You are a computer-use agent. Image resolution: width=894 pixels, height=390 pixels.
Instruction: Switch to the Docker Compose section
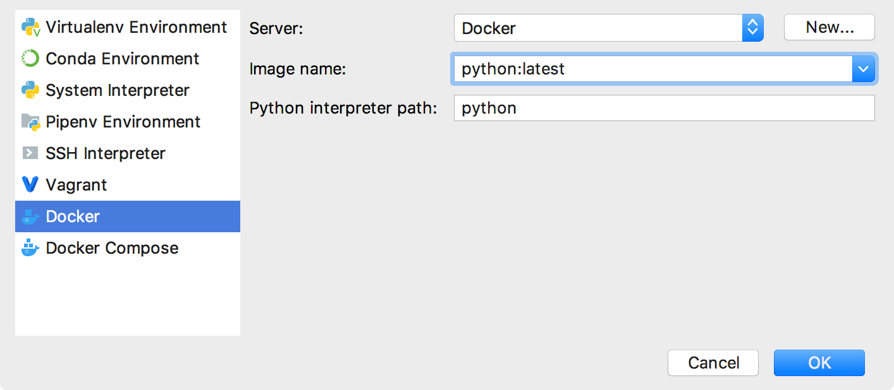(x=111, y=247)
